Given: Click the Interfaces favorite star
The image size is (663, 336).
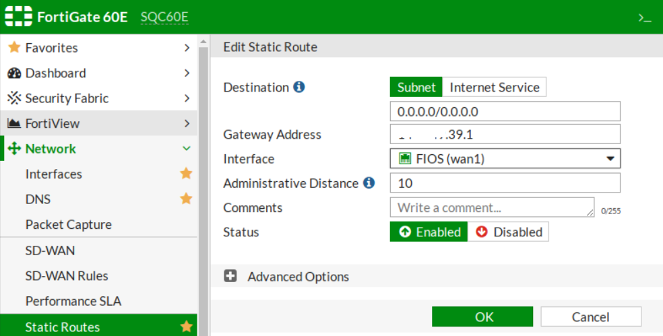Looking at the screenshot, I should pyautogui.click(x=186, y=174).
